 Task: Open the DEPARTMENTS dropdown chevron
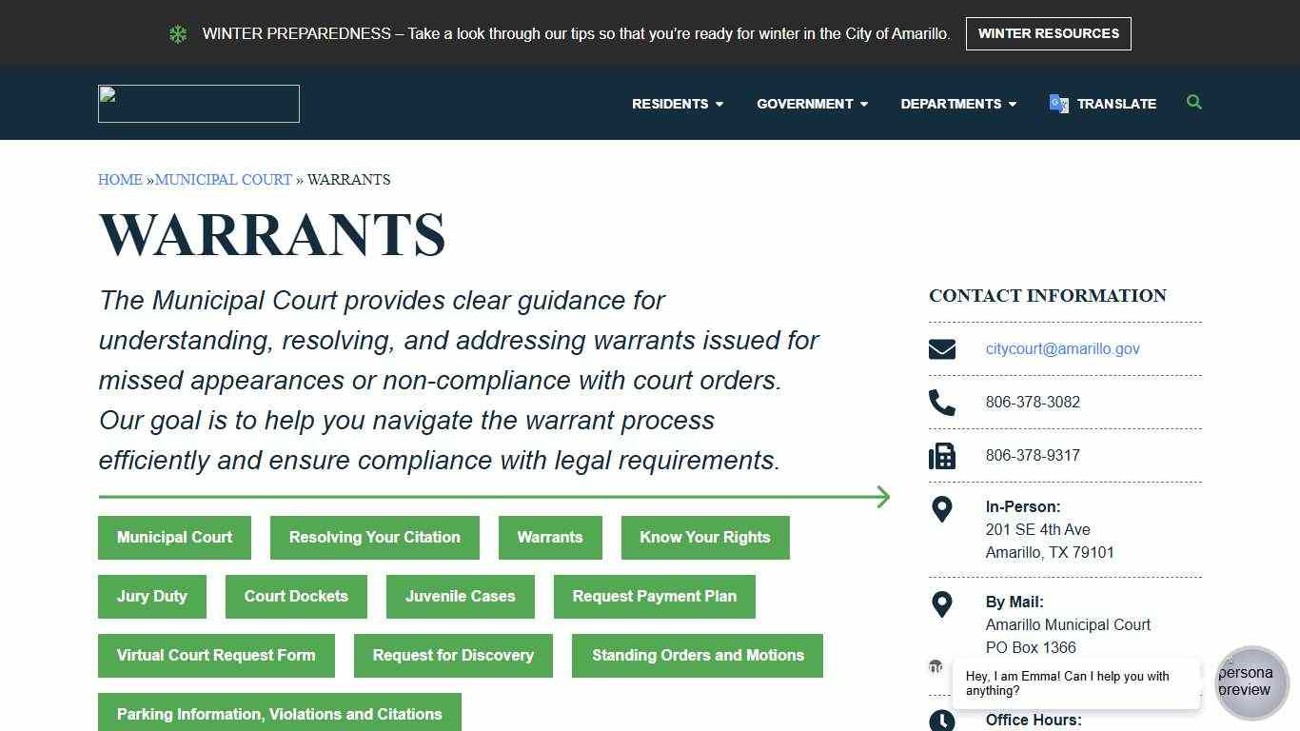(x=1013, y=105)
